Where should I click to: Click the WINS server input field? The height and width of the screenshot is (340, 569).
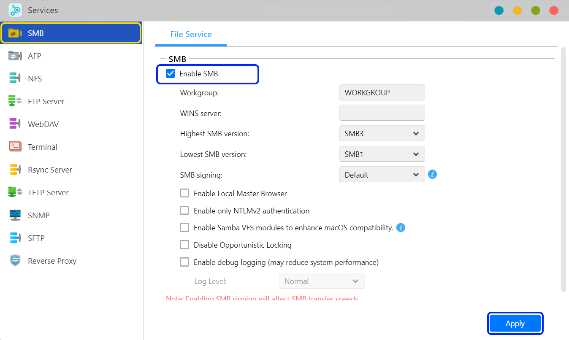tap(382, 113)
